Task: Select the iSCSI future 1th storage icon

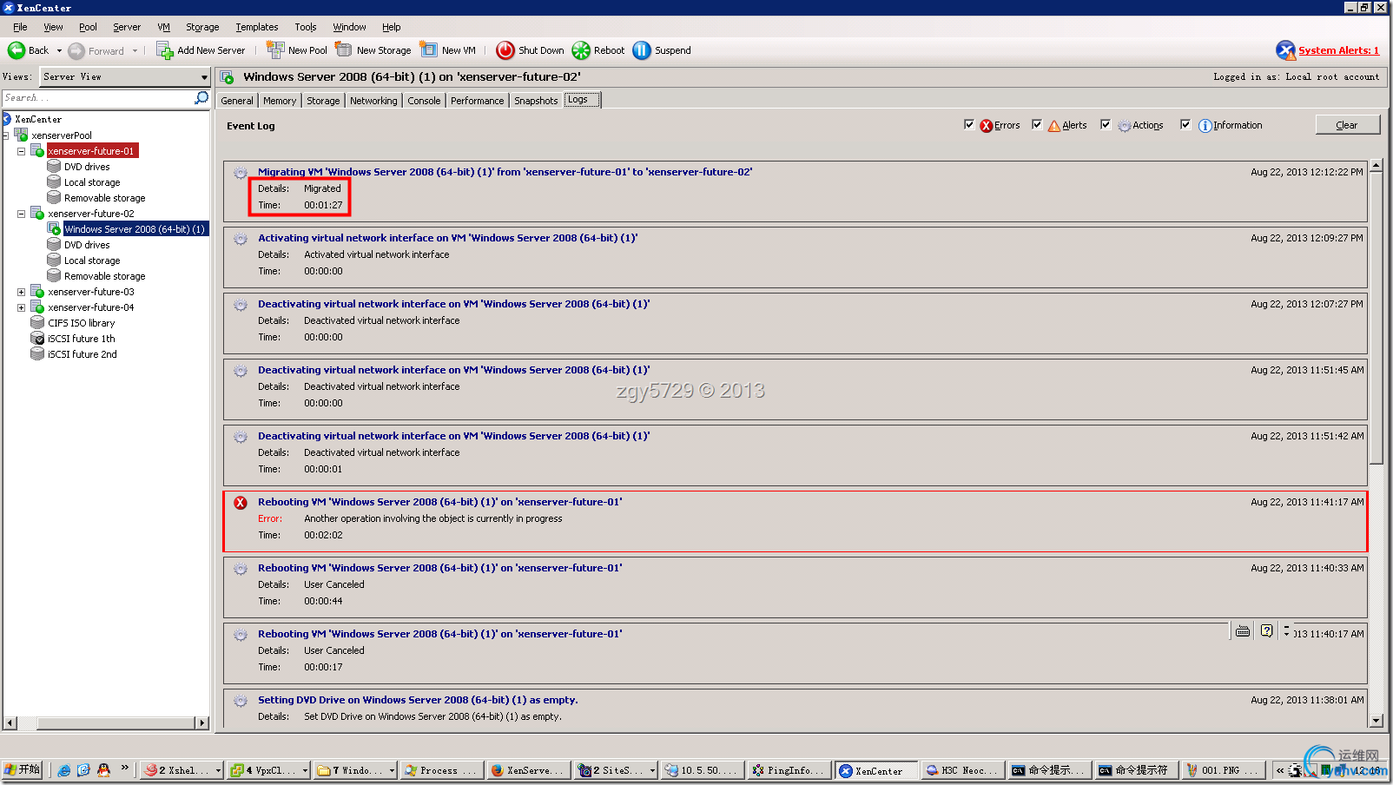Action: 37,338
